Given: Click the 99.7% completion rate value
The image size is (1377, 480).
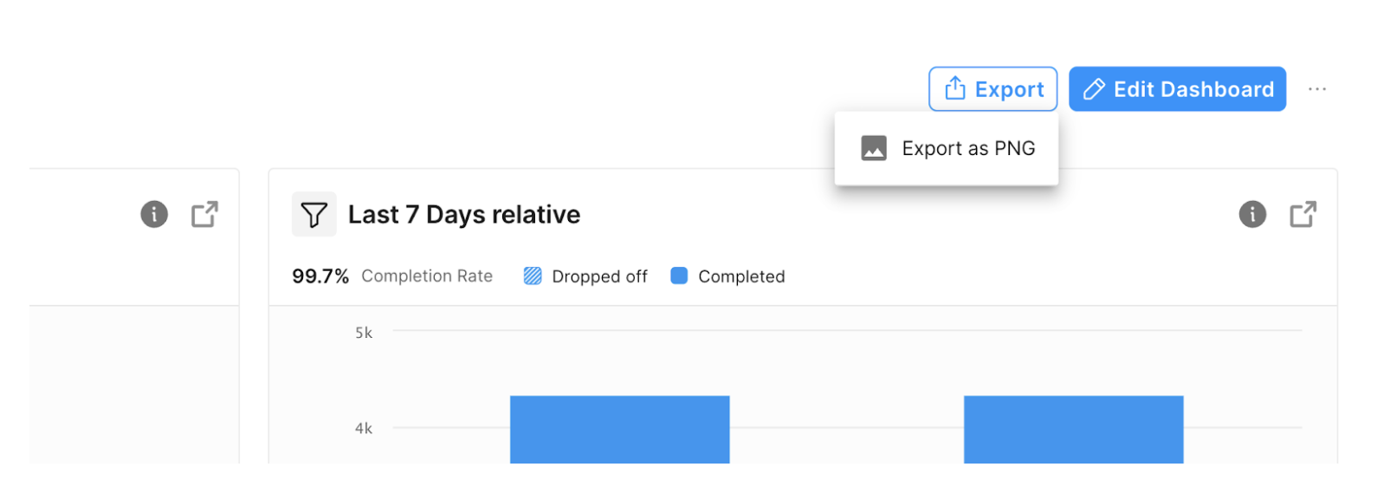Looking at the screenshot, I should point(320,276).
